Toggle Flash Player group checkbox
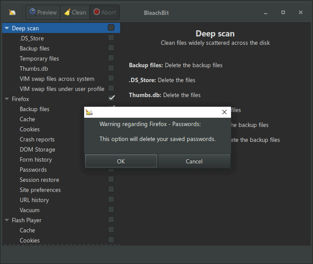This screenshot has width=313, height=264. 111,220
